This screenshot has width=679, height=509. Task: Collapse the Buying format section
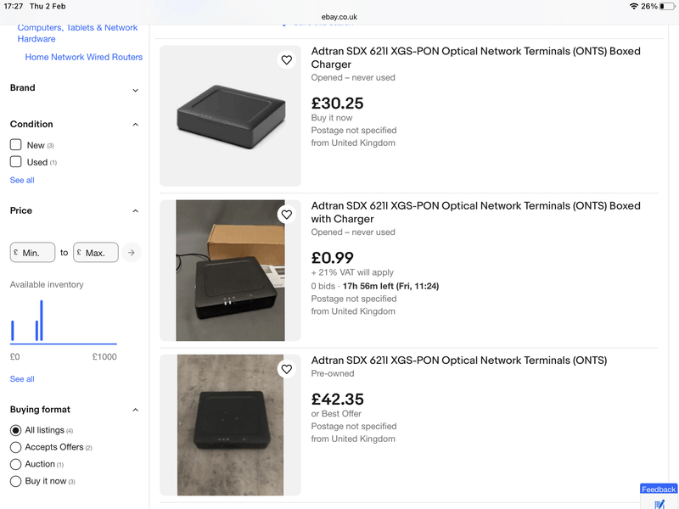136,410
